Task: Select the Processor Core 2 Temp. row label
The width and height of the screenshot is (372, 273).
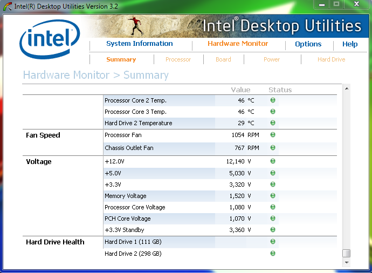Action: pos(135,101)
